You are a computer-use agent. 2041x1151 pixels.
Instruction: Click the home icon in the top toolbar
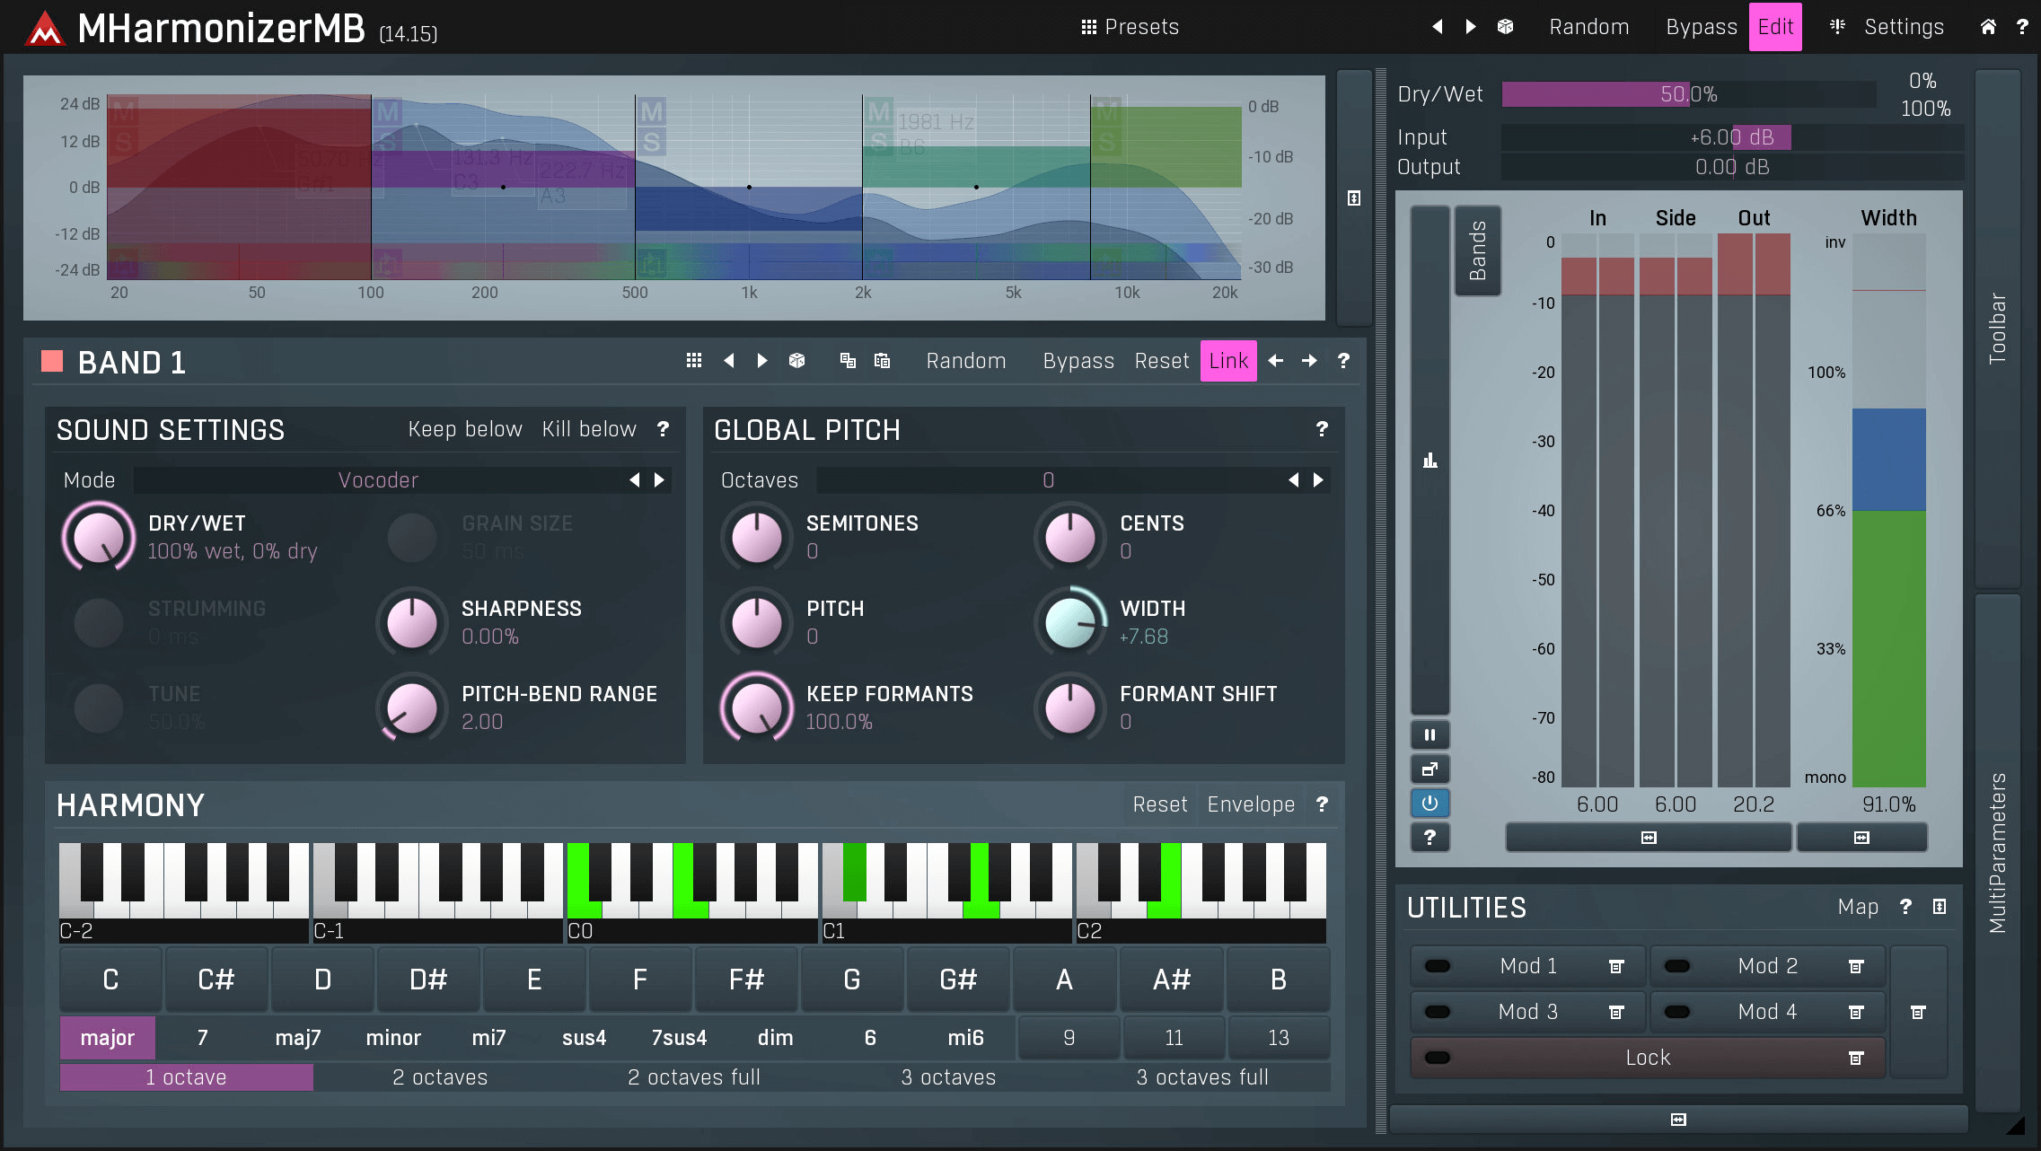[1987, 26]
